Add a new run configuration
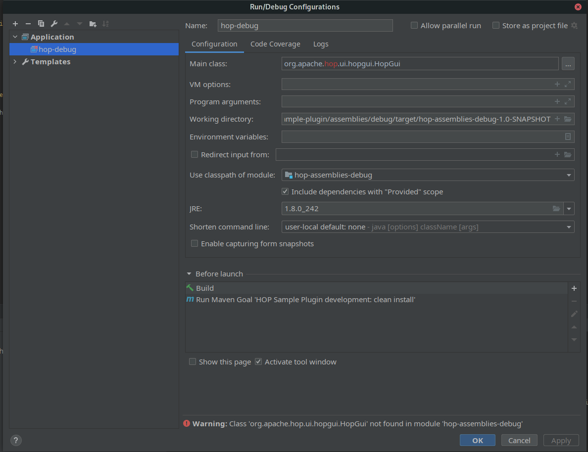This screenshot has height=452, width=588. [x=15, y=23]
